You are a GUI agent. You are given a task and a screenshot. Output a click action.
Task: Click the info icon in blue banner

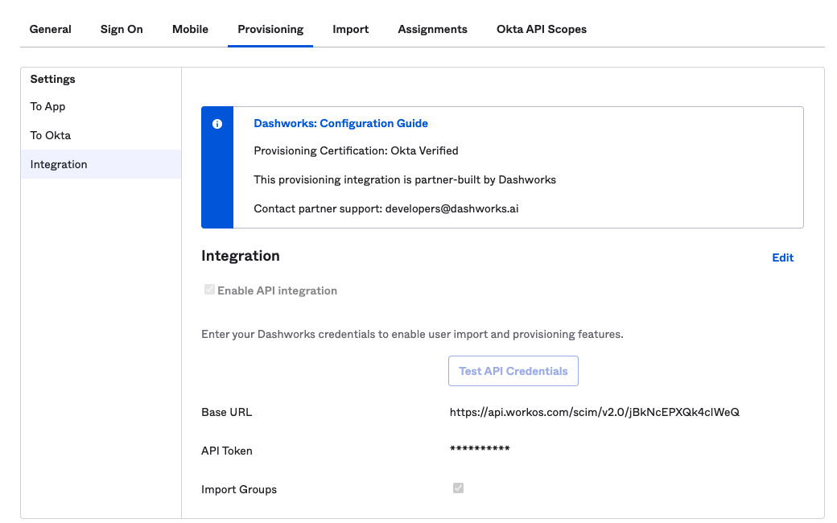pos(216,124)
